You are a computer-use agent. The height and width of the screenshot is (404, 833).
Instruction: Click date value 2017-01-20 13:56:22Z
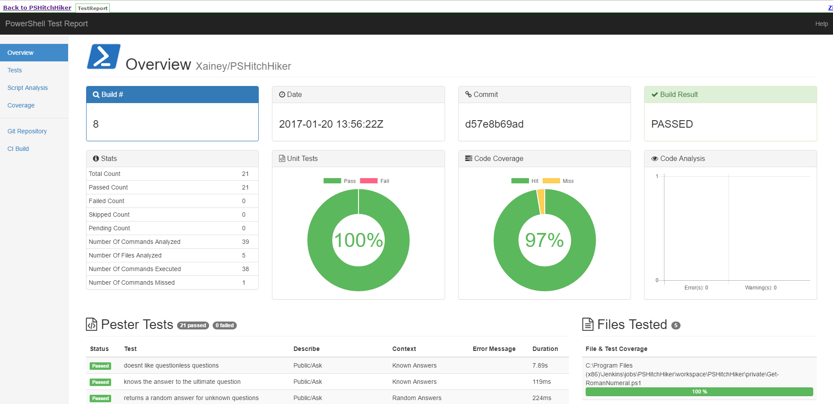(331, 124)
